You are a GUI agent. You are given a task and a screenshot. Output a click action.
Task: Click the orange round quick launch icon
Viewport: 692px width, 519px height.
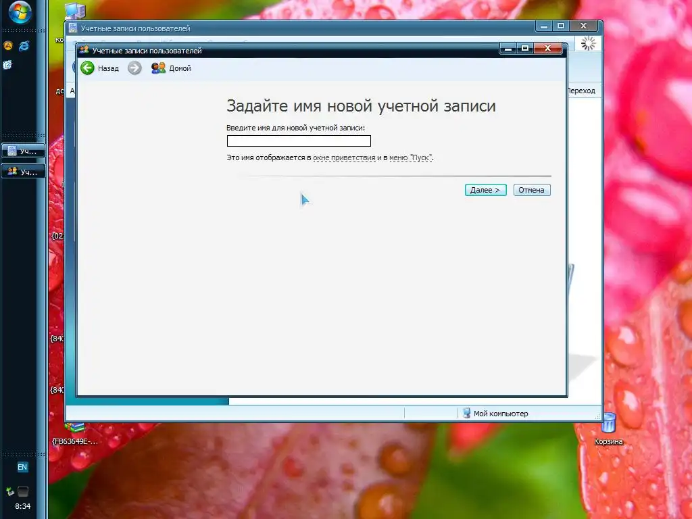pyautogui.click(x=8, y=45)
